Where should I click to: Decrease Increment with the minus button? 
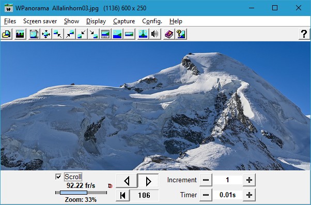pyautogui.click(x=206, y=180)
